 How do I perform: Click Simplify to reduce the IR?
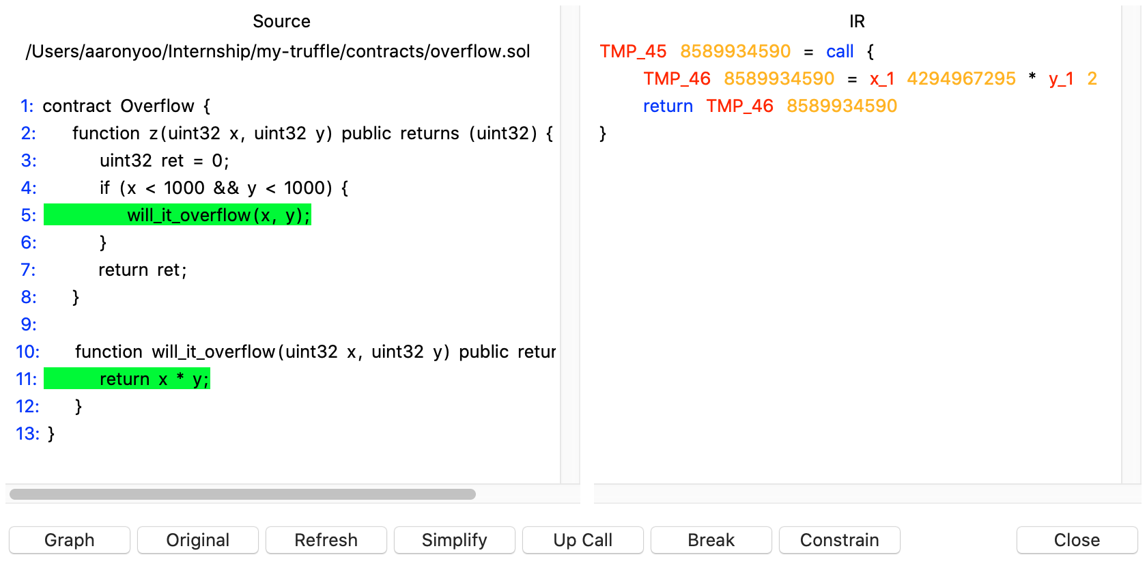tap(454, 540)
